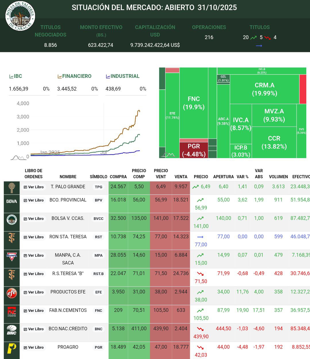Open Ver Libro for Productos EFE
Screen dimensions: 310x359
[x=34, y=292]
